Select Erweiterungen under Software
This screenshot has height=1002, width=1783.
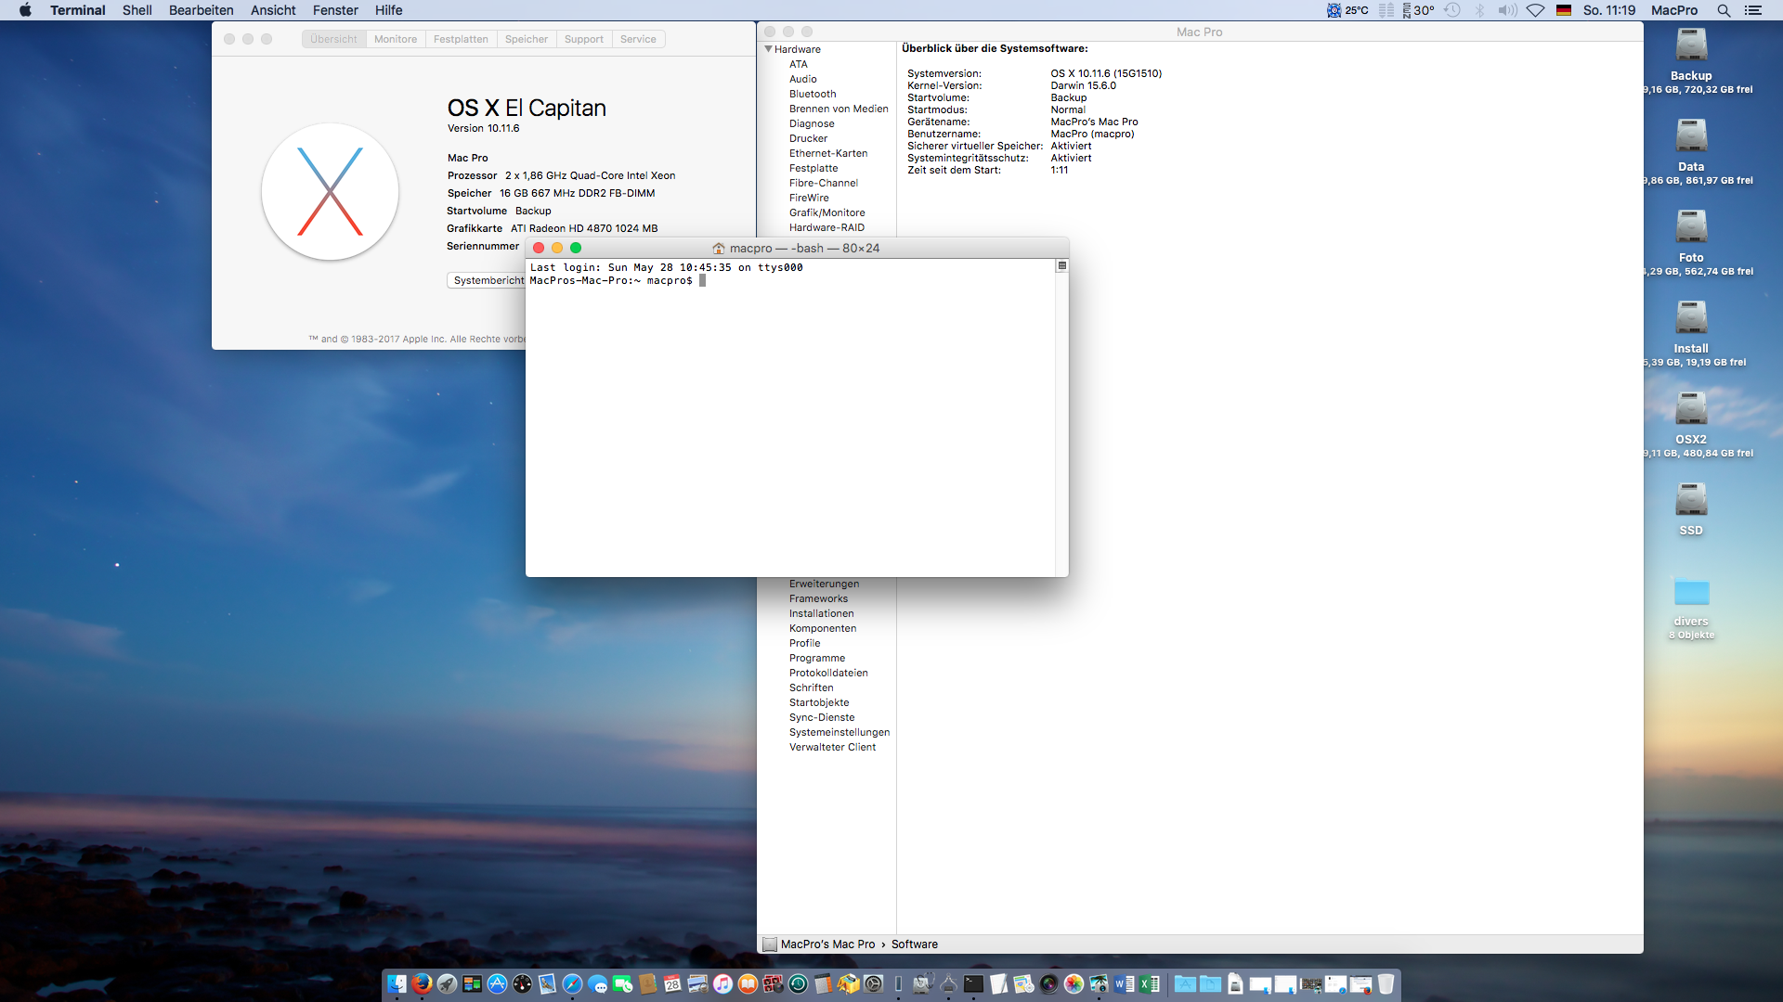[824, 584]
